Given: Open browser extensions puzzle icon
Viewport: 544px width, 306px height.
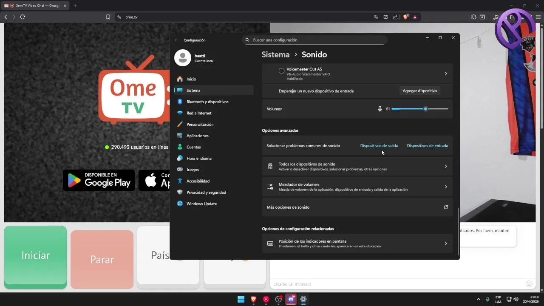Looking at the screenshot, I should (473, 17).
